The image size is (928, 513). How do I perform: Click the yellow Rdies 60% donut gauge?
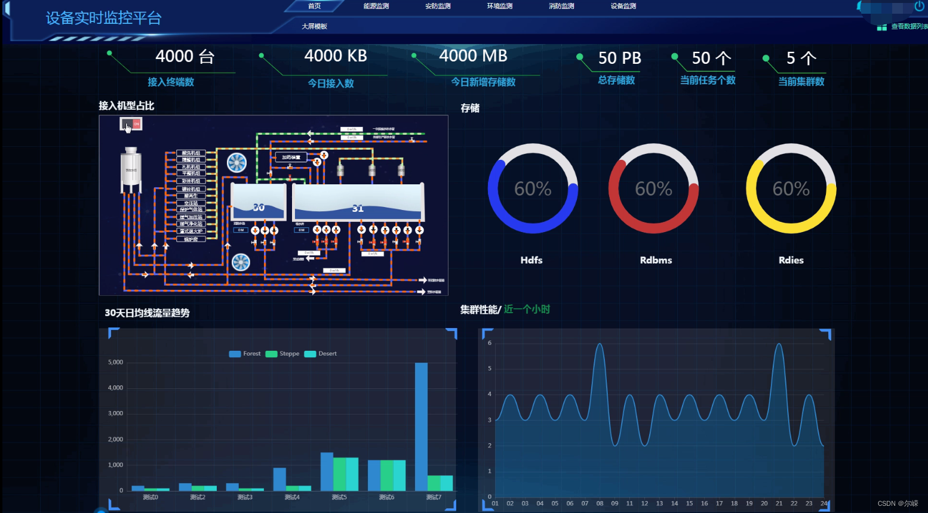(791, 188)
